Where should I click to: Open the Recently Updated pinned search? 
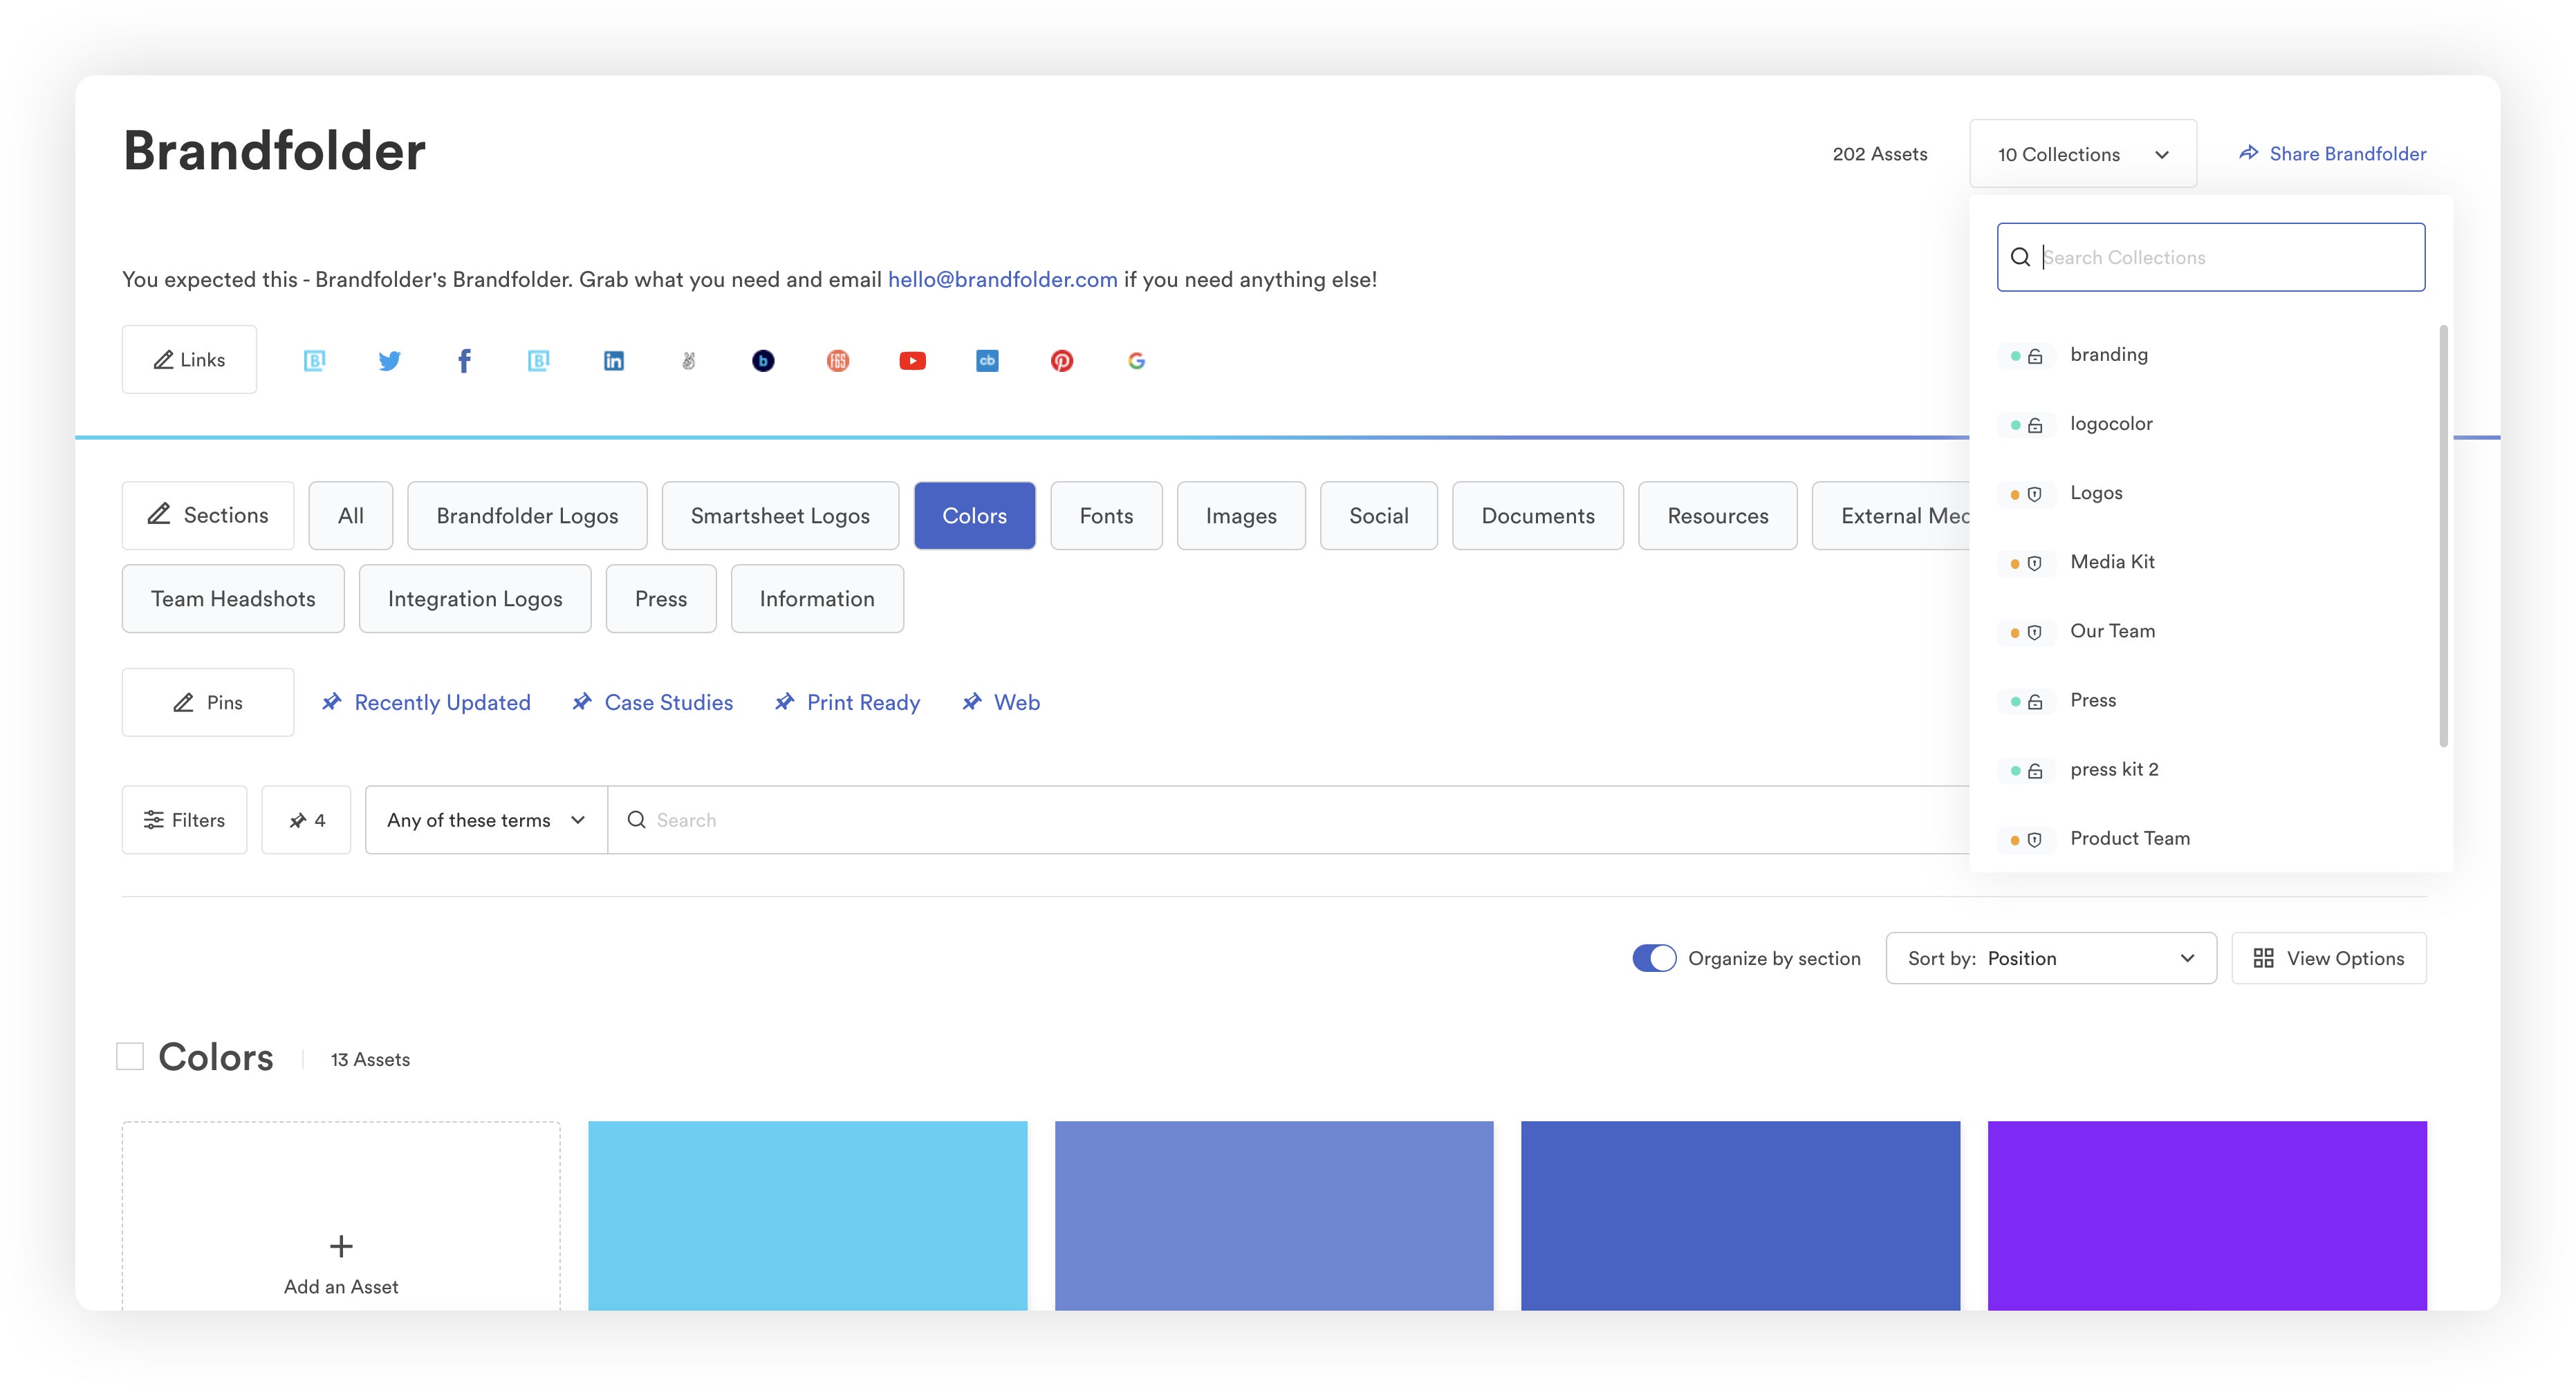pos(442,702)
